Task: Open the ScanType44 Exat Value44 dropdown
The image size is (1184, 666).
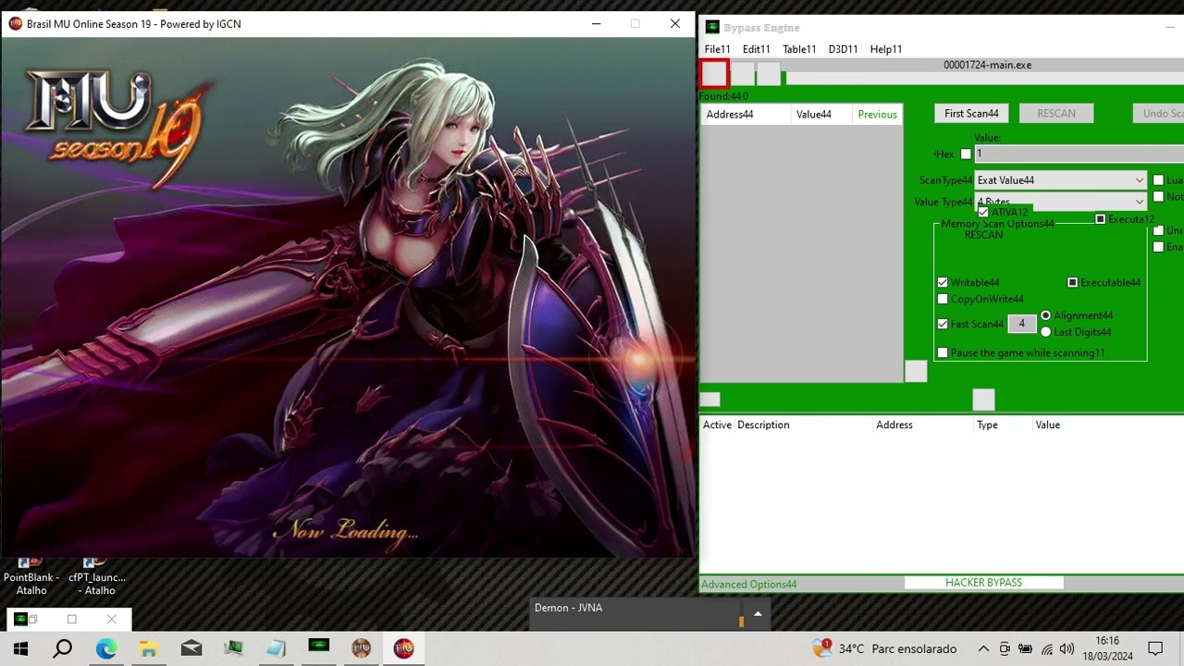Action: point(1060,180)
